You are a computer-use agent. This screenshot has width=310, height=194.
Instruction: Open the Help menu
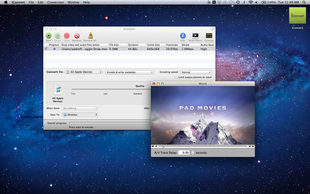[86, 2]
